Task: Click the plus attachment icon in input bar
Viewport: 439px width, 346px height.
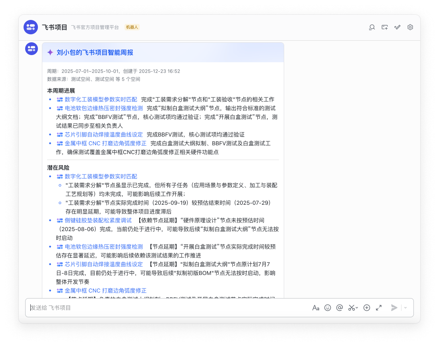Action: (x=367, y=308)
